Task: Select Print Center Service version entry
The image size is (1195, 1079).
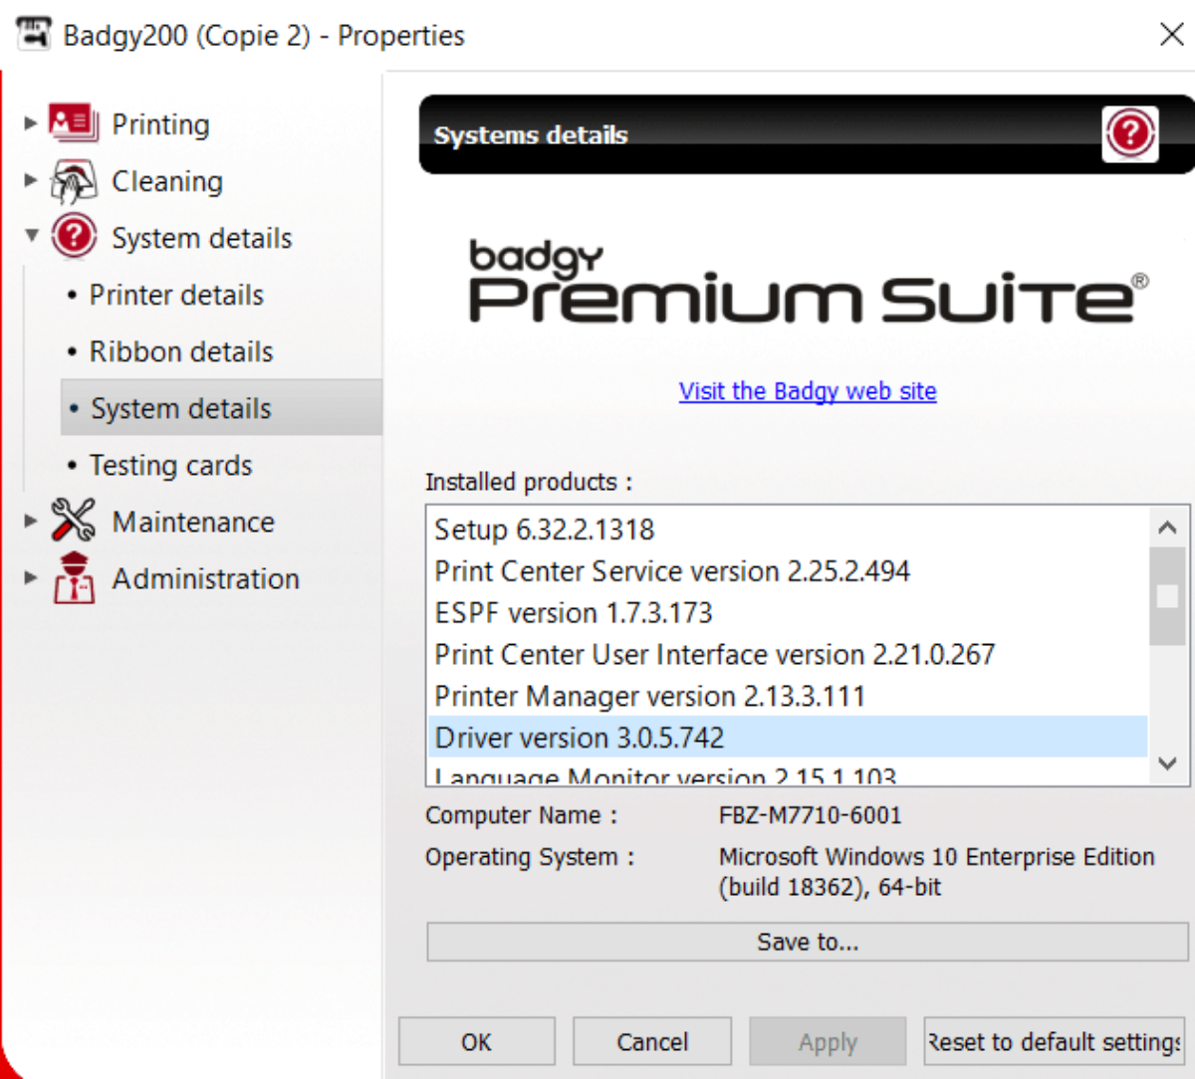Action: (x=672, y=571)
